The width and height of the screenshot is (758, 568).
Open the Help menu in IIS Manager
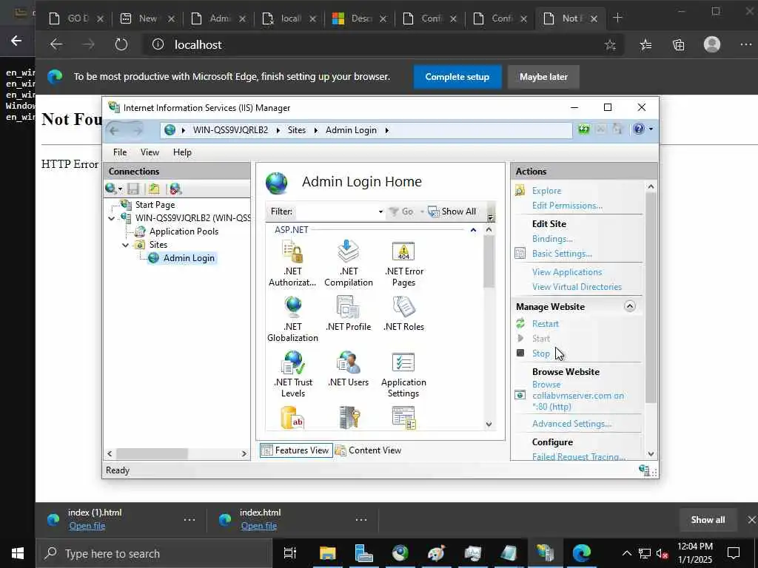pos(182,152)
